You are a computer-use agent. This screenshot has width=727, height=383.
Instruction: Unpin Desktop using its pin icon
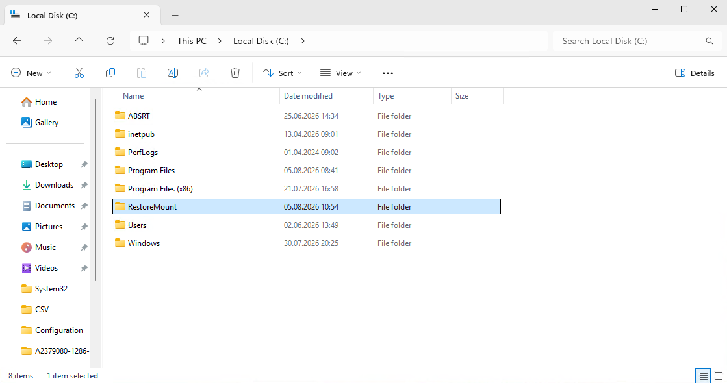click(84, 164)
